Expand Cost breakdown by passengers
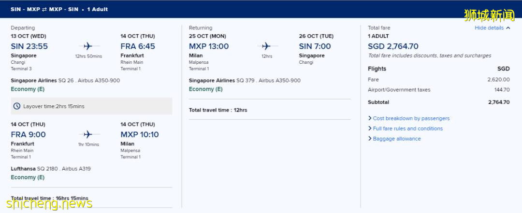The width and height of the screenshot is (522, 213). pyautogui.click(x=411, y=118)
